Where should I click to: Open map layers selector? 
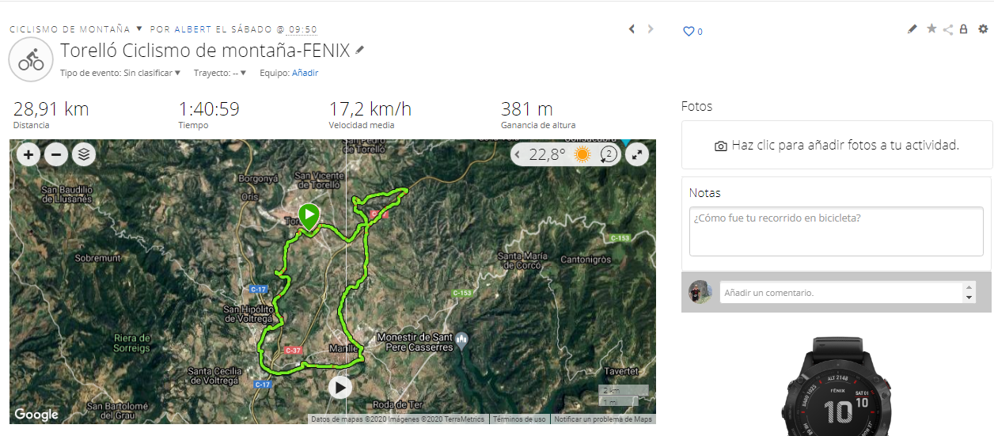click(84, 154)
